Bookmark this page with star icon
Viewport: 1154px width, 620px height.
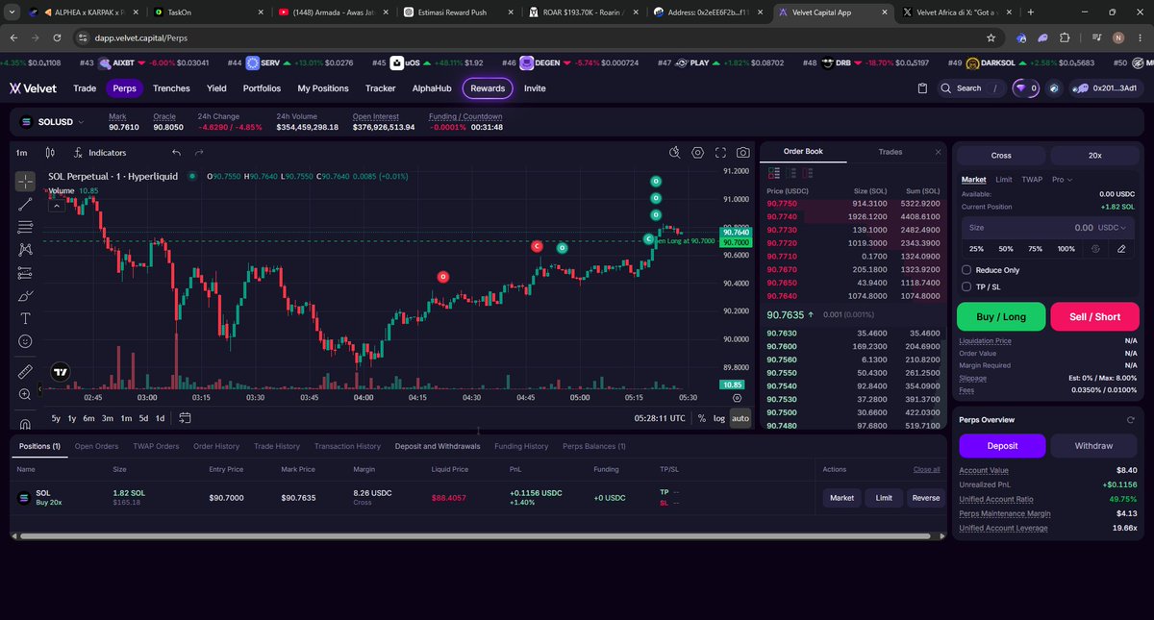coord(991,37)
